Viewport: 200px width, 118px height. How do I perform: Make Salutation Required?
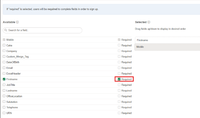pyautogui.click(x=119, y=102)
